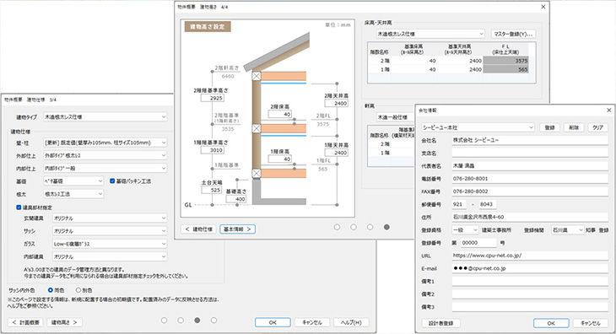Click the 建物高さ > next button

click(x=64, y=322)
